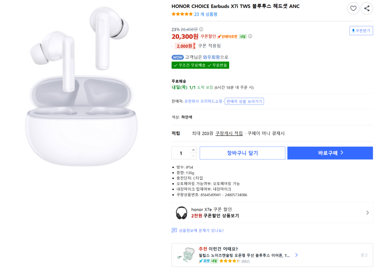Viewport: 384px width, 270px height.
Task: Click the heart wishlist icon
Action: coord(353,8)
